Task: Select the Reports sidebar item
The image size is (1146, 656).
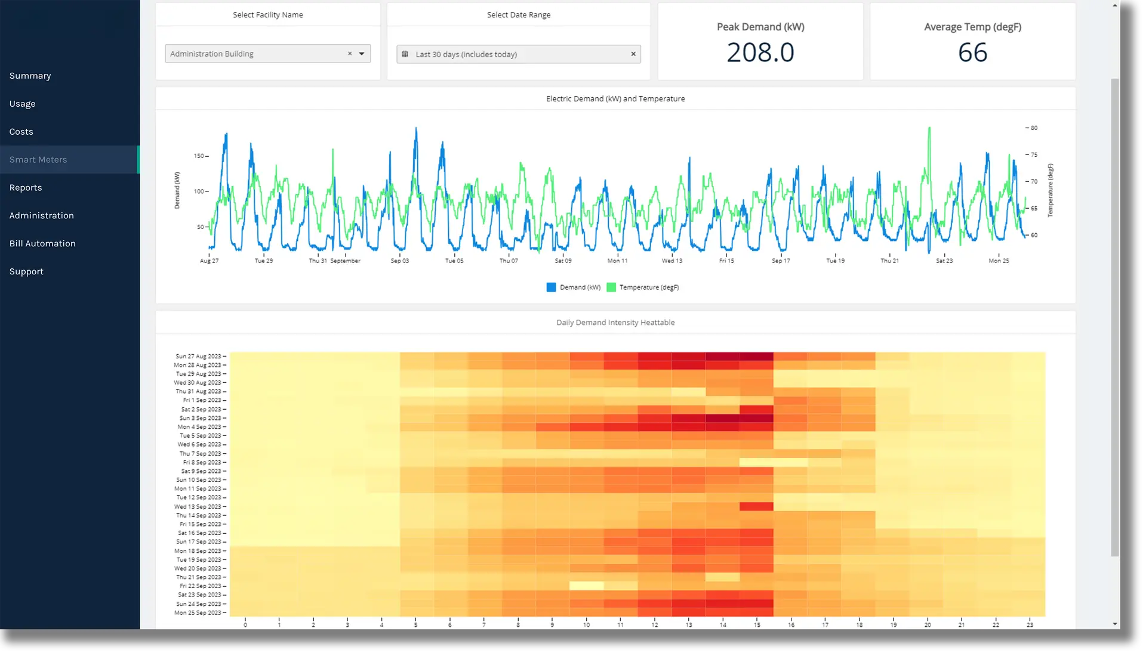Action: pyautogui.click(x=26, y=187)
